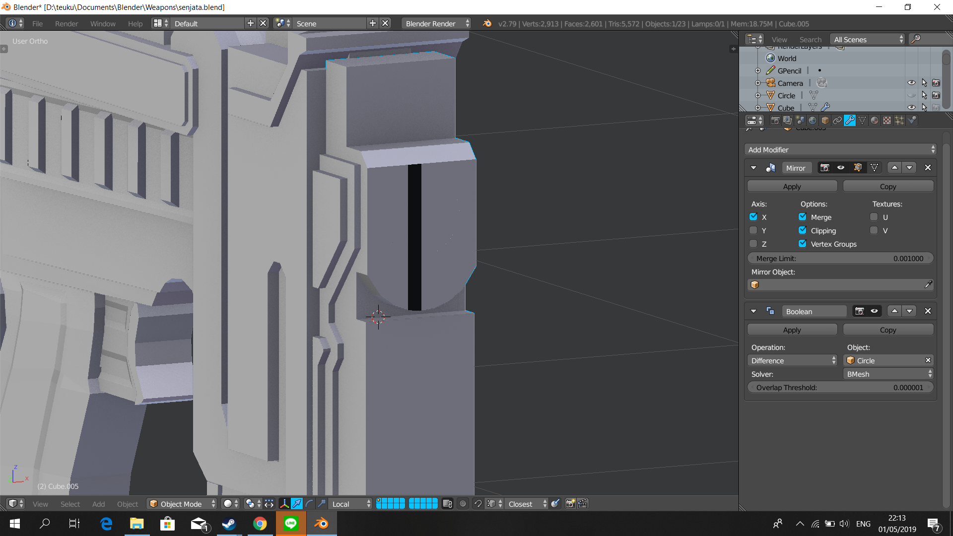Screen dimensions: 953x536
Task: Select the Rotate manipulator in the 3D header
Action: coord(309,504)
